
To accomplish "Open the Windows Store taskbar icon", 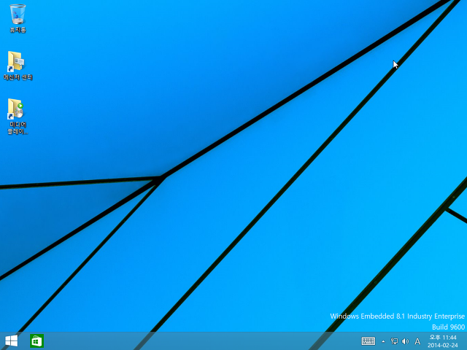I will pos(36,341).
